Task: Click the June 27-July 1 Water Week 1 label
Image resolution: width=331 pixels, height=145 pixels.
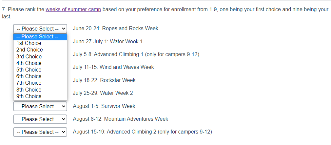Action: point(107,42)
